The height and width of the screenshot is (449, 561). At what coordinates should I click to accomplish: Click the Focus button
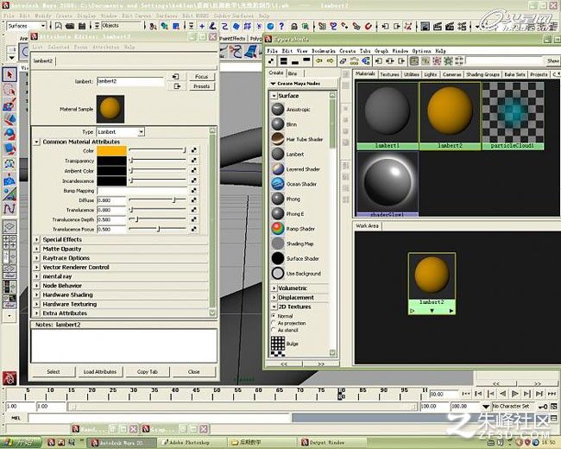tap(201, 76)
